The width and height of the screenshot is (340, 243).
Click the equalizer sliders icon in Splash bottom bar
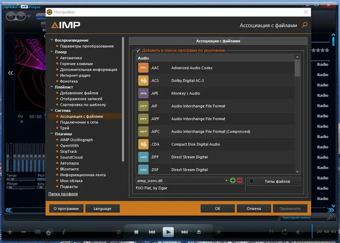point(119,232)
